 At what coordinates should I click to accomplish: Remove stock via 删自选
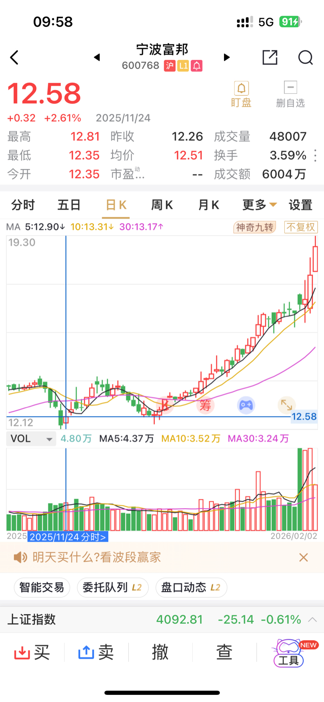pyautogui.click(x=290, y=95)
